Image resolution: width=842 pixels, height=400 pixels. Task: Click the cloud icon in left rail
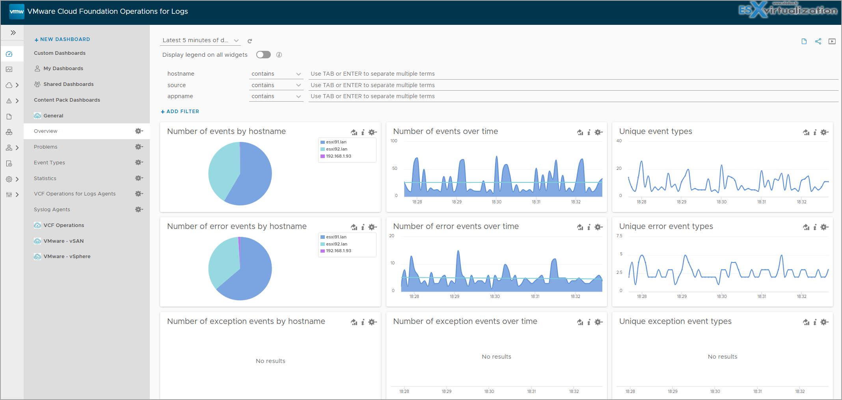coord(9,85)
